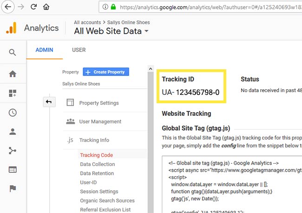Image resolution: width=302 pixels, height=213 pixels.
Task: Click the back arrow button beside property column
Action: tap(49, 102)
